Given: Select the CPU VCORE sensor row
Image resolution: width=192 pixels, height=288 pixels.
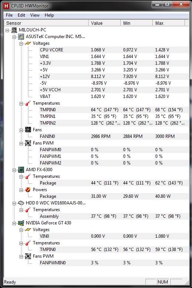Looking at the screenshot, I should tap(114, 50).
